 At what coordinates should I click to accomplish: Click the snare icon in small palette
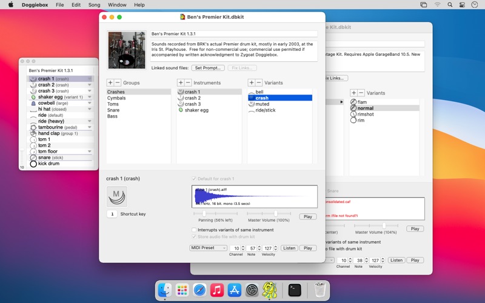click(33, 158)
